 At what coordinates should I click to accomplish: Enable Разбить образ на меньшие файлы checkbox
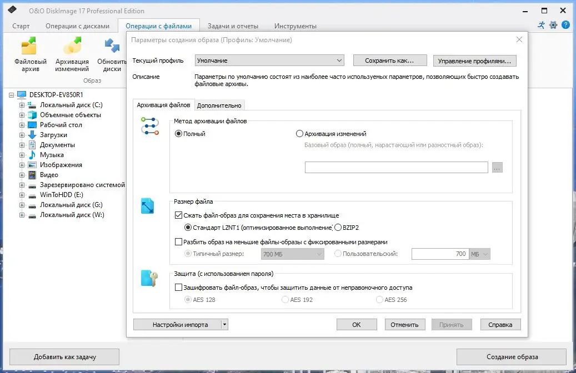pyautogui.click(x=178, y=242)
